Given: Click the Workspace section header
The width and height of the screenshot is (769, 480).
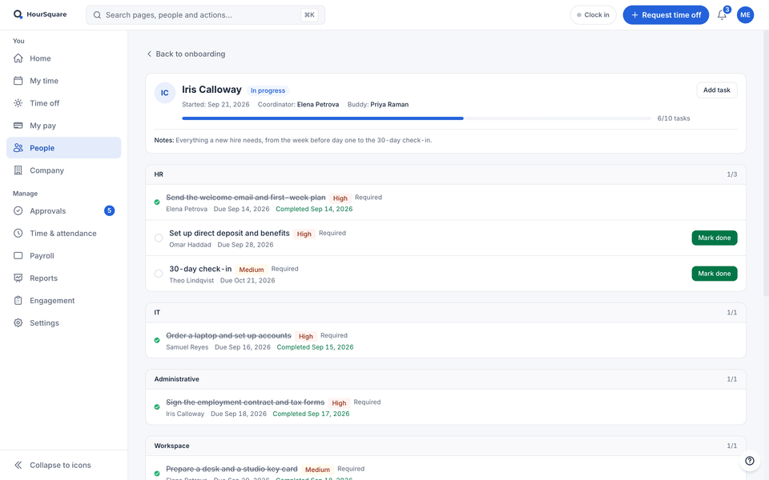Looking at the screenshot, I should pyautogui.click(x=445, y=446).
